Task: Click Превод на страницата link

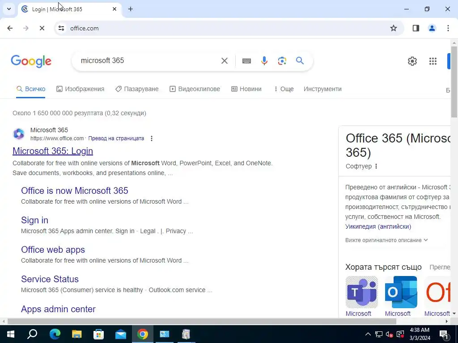Action: click(x=116, y=138)
